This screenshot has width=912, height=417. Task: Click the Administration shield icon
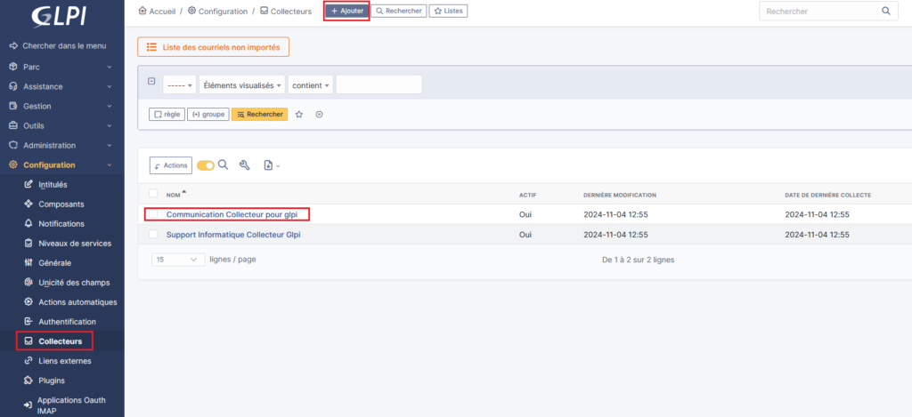13,145
